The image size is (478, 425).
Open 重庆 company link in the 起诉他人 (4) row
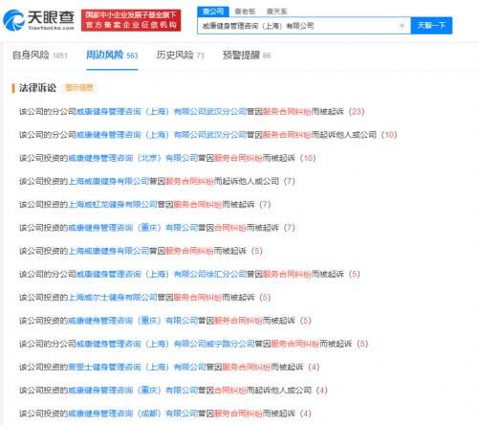click(x=133, y=391)
